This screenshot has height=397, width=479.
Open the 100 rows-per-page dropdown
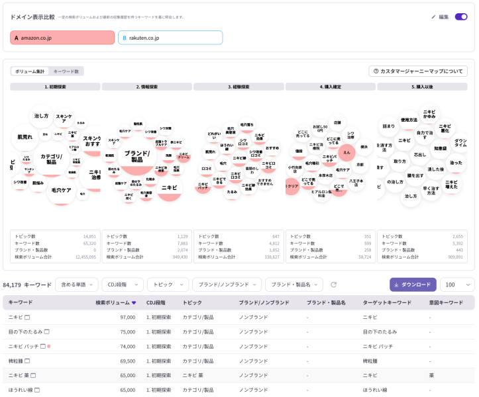point(457,285)
